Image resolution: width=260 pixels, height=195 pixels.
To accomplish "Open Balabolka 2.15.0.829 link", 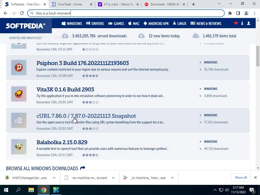I will click(62, 142).
